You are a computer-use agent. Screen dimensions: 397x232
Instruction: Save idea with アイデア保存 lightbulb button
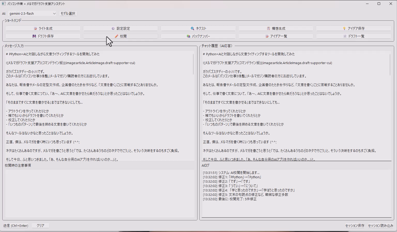(353, 28)
